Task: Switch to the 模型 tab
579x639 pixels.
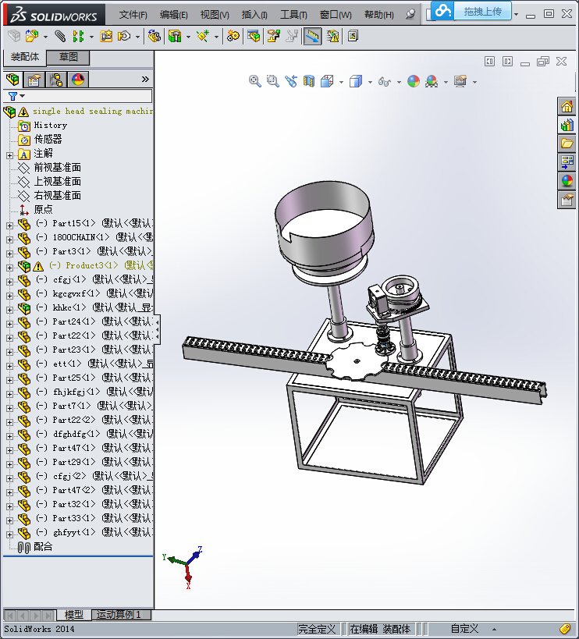Action: [74, 615]
